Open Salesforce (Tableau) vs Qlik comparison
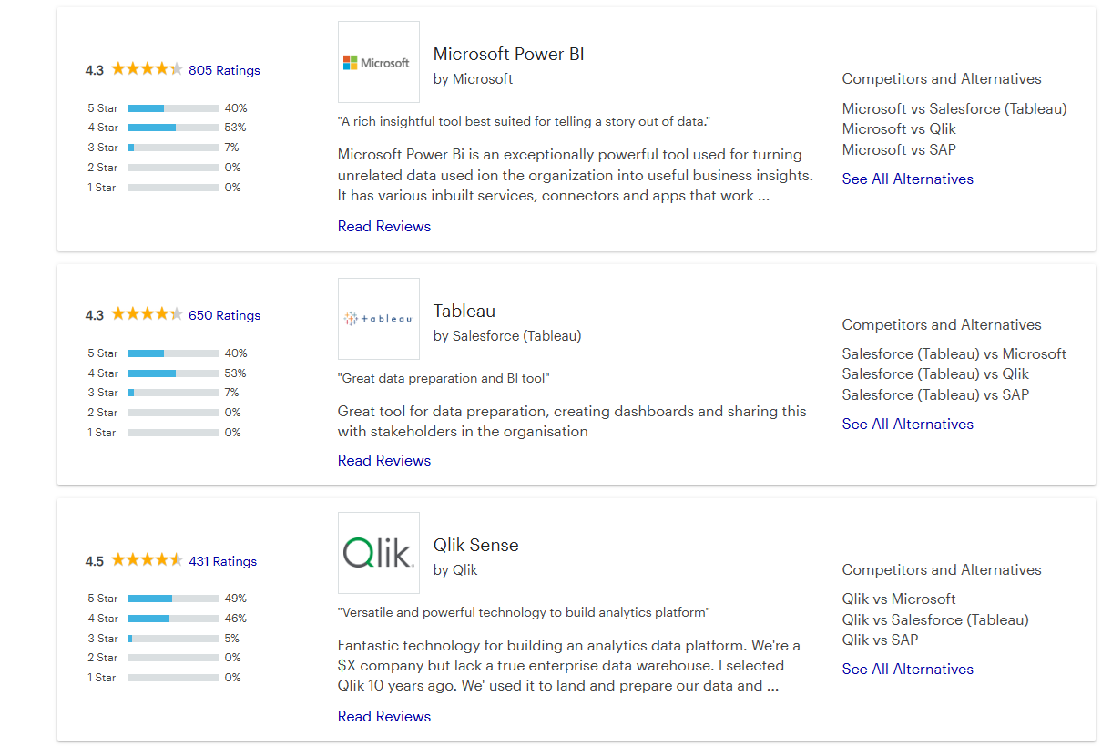This screenshot has height=747, width=1112. click(x=935, y=373)
